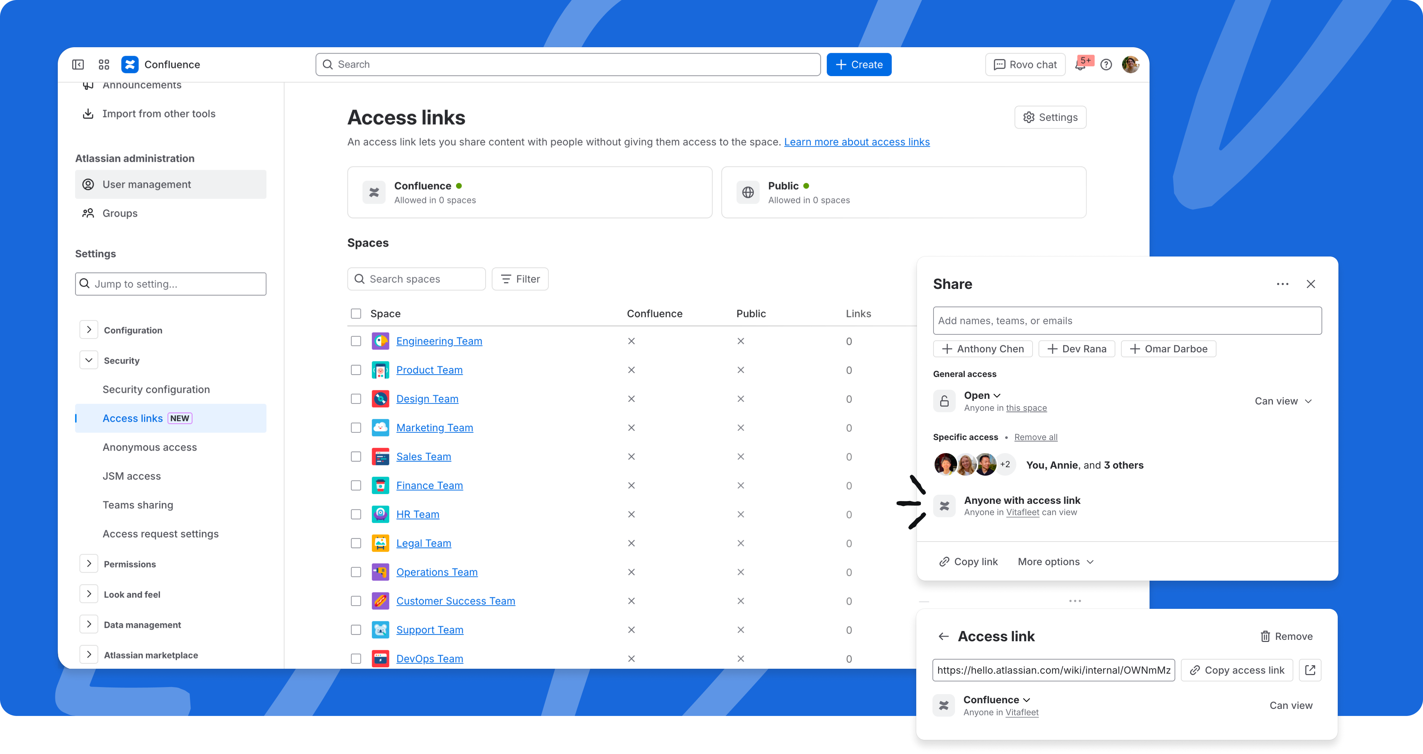
Task: Collapse the Security settings section
Action: coord(88,360)
